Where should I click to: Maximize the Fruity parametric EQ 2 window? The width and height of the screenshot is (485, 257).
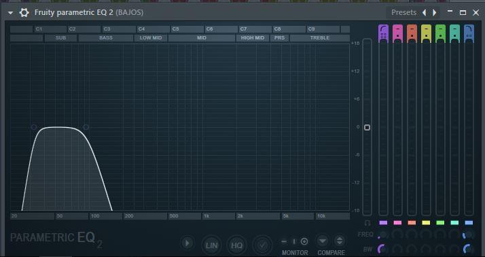(463, 13)
